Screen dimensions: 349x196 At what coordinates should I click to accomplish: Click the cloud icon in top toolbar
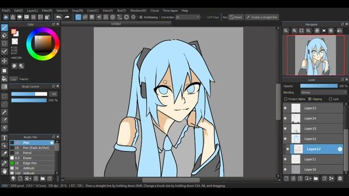(x=6, y=17)
